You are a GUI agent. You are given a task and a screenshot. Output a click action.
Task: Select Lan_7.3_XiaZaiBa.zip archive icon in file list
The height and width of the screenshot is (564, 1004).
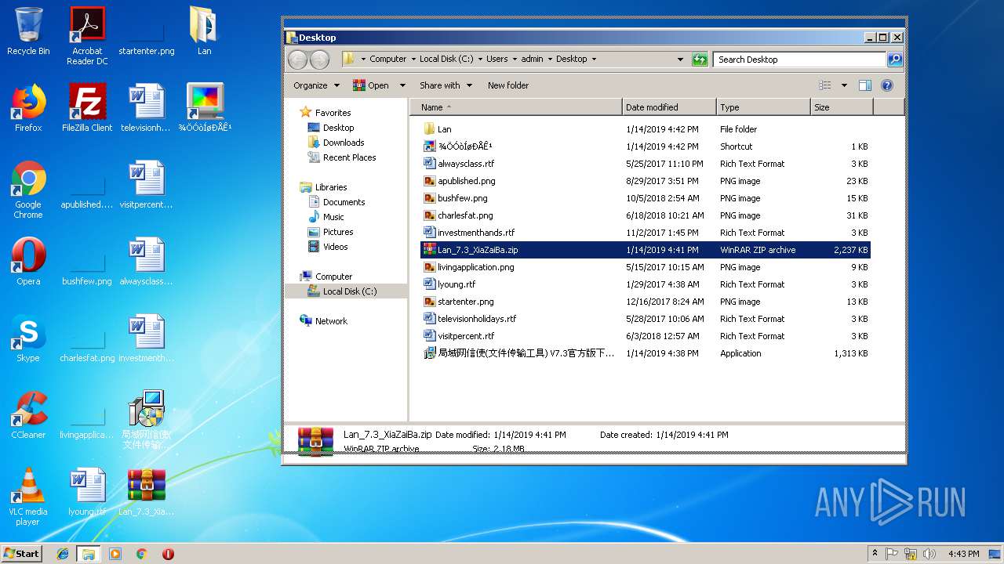coord(429,250)
